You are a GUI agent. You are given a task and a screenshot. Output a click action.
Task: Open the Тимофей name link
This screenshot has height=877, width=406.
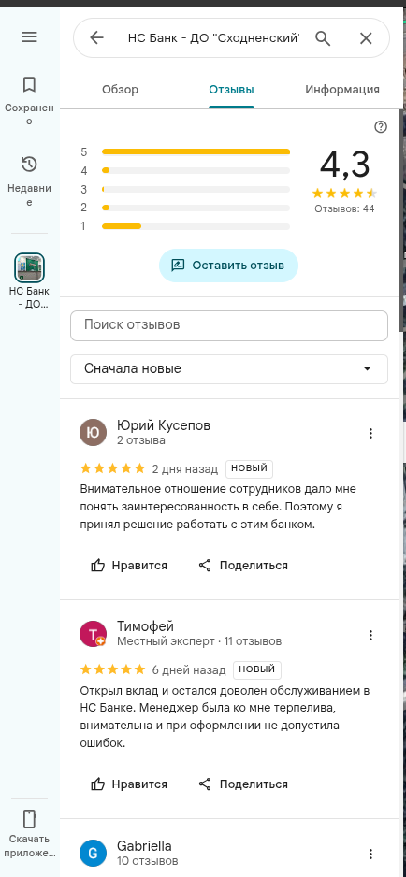pos(146,626)
